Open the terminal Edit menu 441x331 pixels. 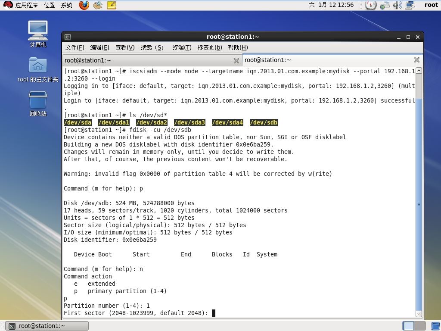point(99,47)
